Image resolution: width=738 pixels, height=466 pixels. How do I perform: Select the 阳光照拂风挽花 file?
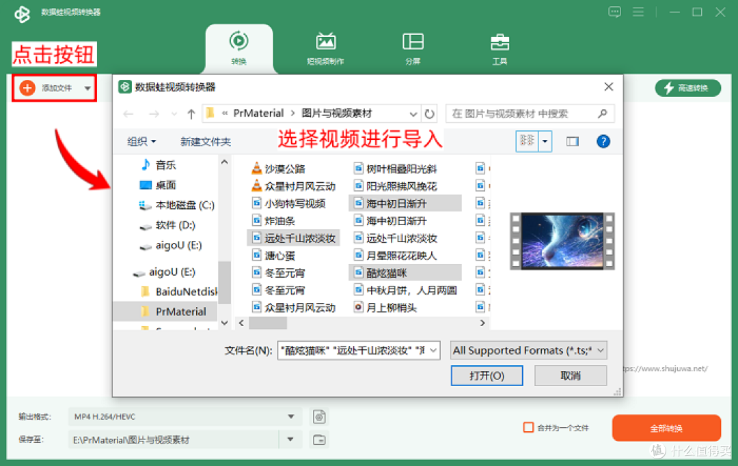(x=396, y=186)
